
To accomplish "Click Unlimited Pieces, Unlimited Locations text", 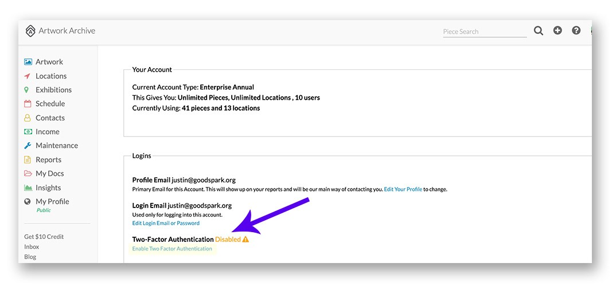I will [234, 97].
